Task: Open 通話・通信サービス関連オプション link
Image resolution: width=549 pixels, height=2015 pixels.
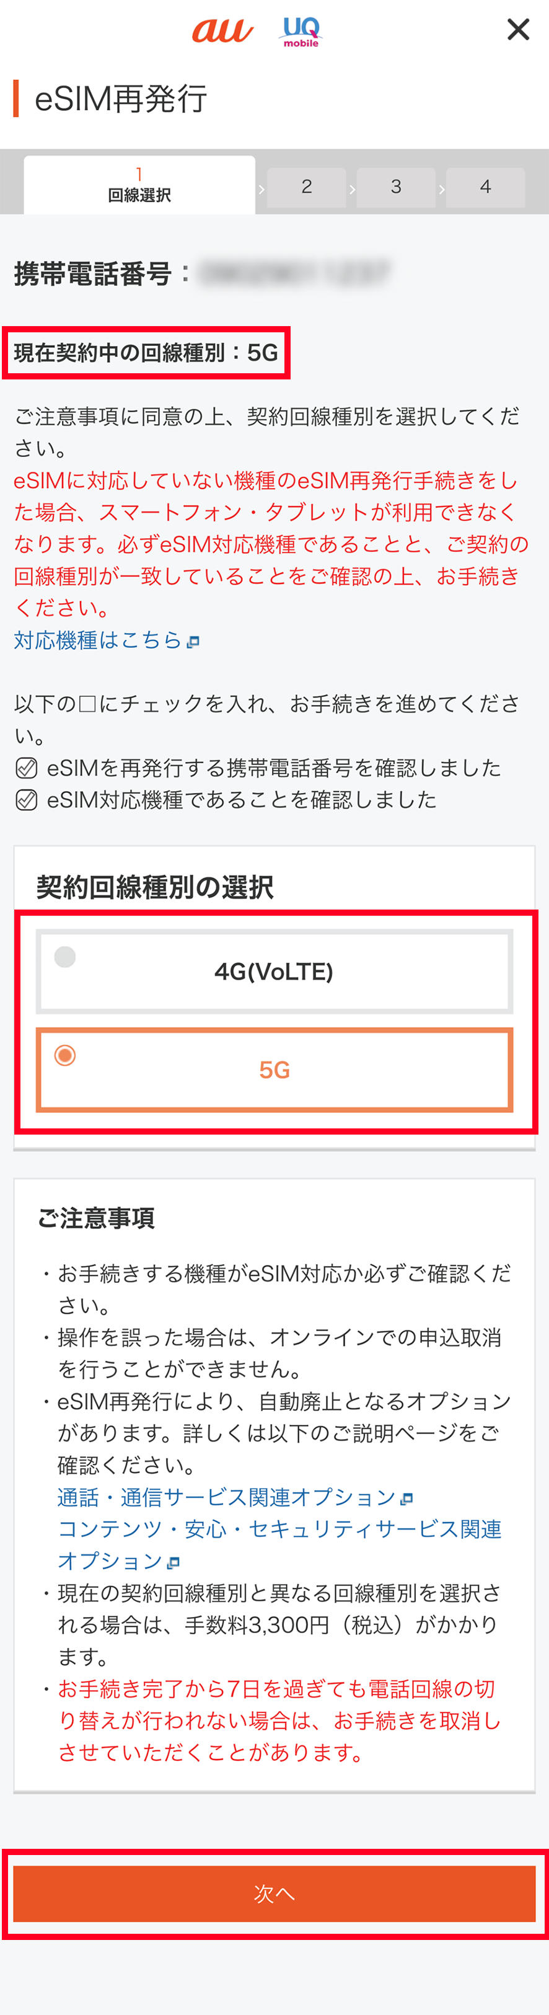Action: (x=227, y=1497)
